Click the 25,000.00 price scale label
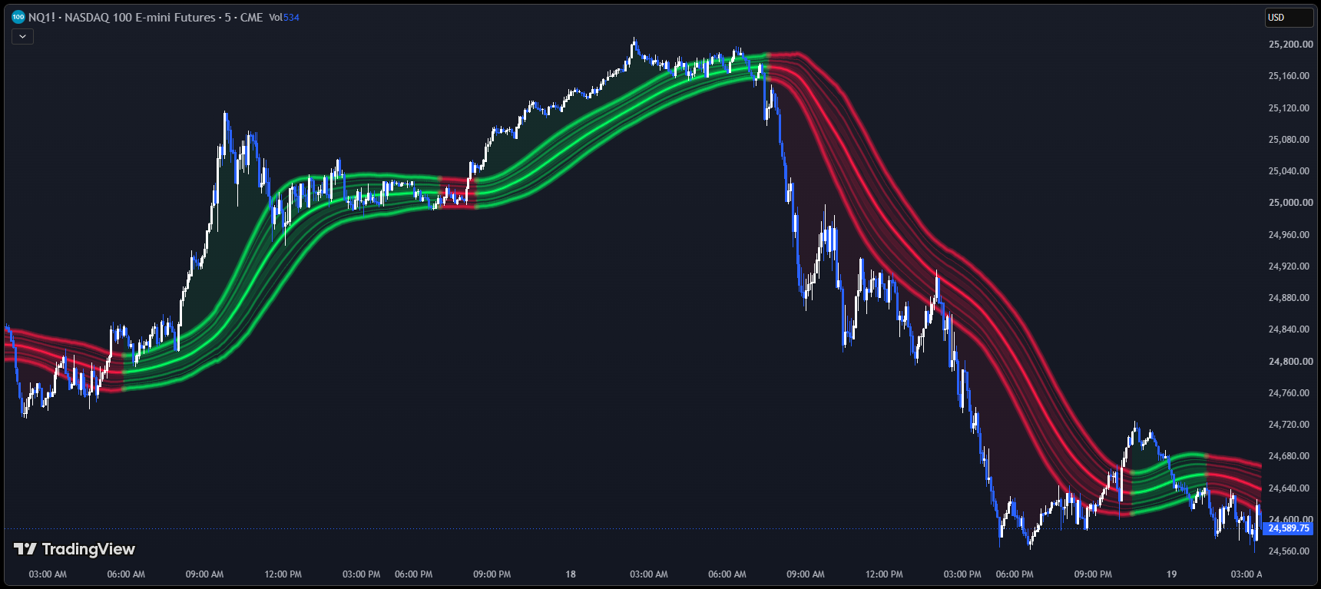 (x=1290, y=203)
